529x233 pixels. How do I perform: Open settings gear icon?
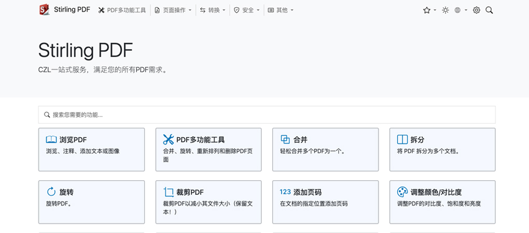point(477,10)
